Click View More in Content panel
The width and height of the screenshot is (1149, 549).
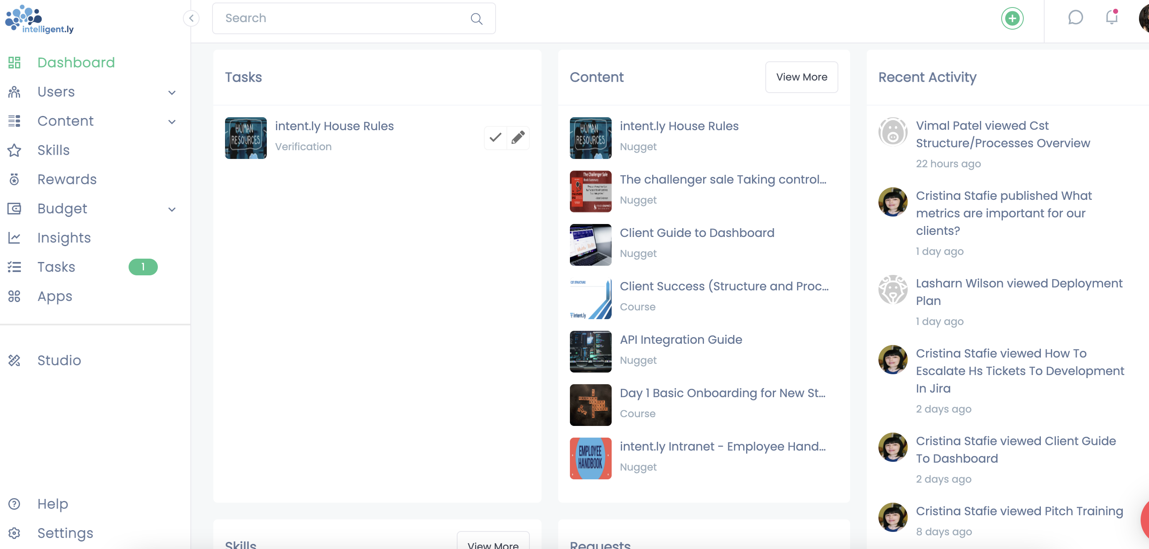pyautogui.click(x=801, y=77)
